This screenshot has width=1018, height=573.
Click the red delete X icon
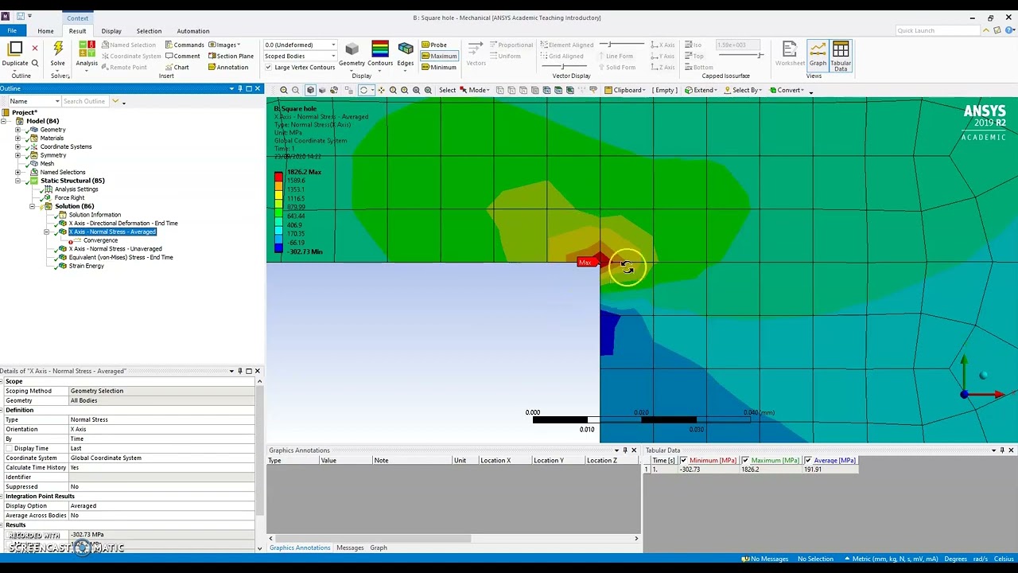click(35, 49)
